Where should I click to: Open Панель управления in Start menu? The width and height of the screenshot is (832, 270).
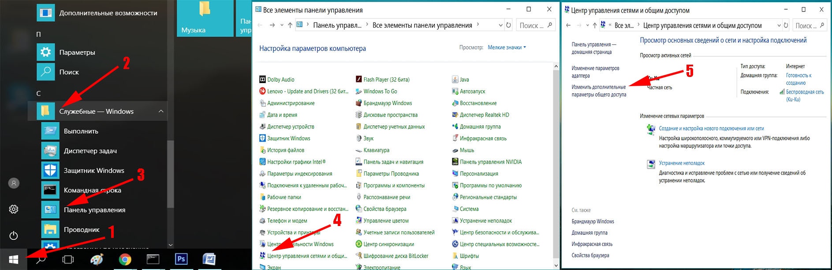[x=94, y=210]
